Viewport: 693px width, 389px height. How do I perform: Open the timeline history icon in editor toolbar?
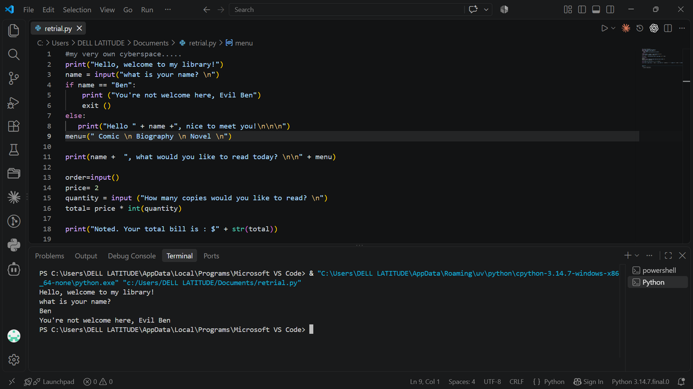[640, 28]
